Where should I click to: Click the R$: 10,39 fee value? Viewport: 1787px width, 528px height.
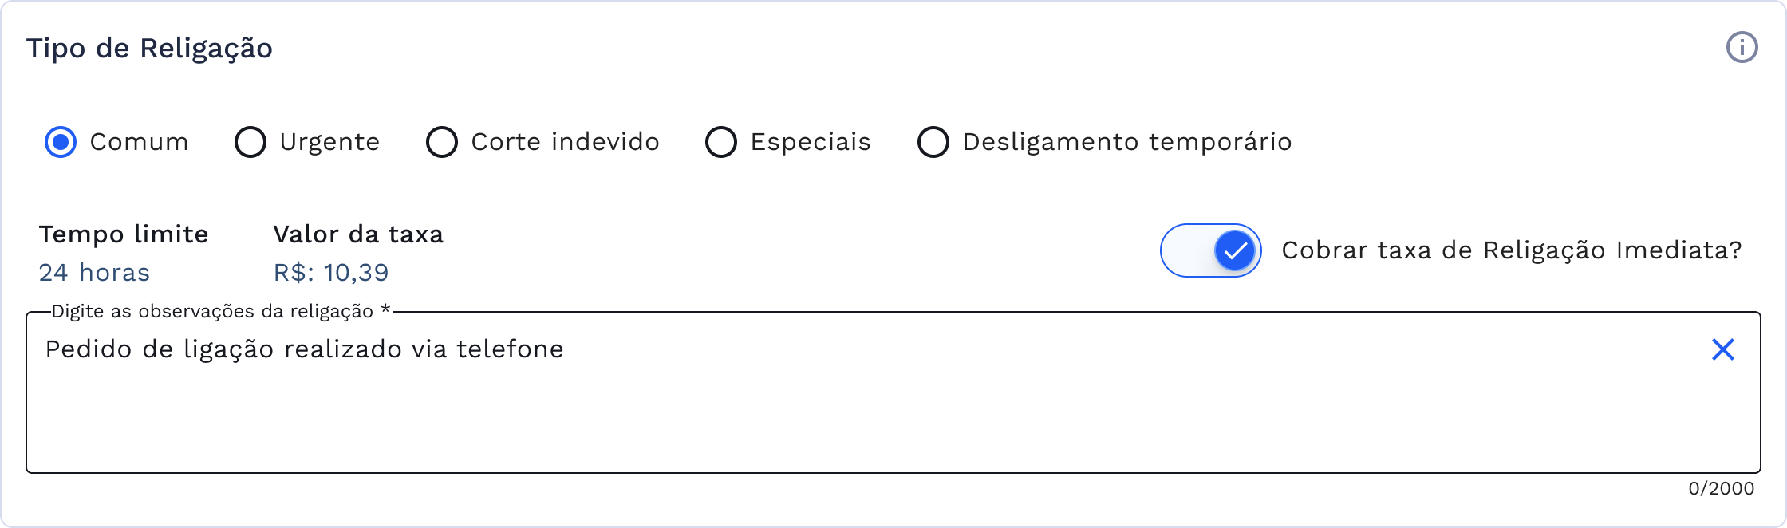[329, 272]
